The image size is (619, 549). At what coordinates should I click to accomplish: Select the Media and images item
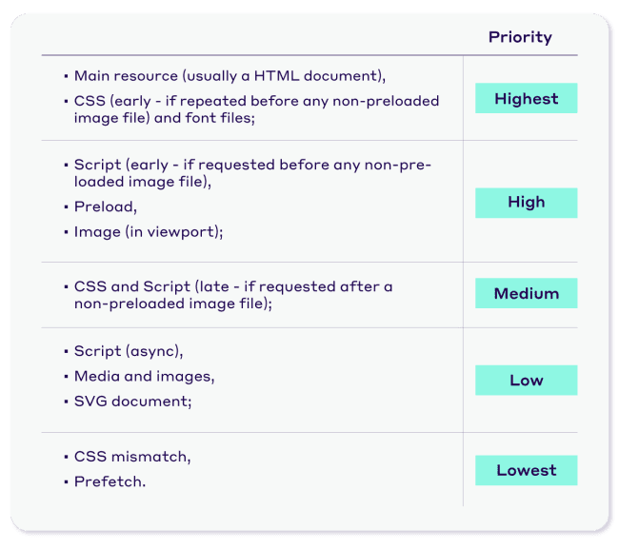click(144, 376)
